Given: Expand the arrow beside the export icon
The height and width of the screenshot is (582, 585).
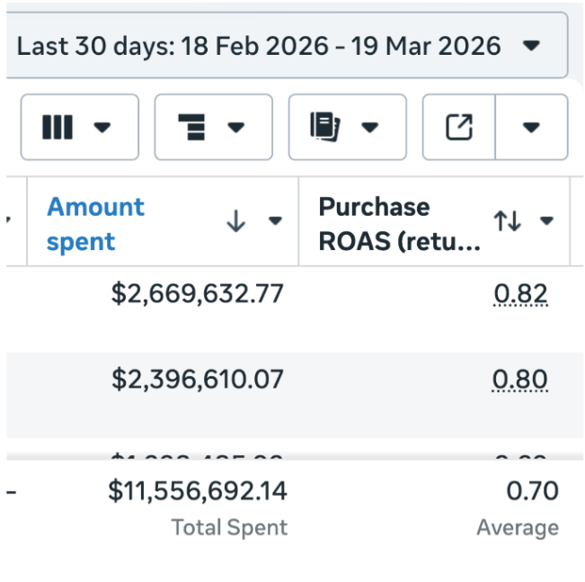Looking at the screenshot, I should tap(531, 128).
